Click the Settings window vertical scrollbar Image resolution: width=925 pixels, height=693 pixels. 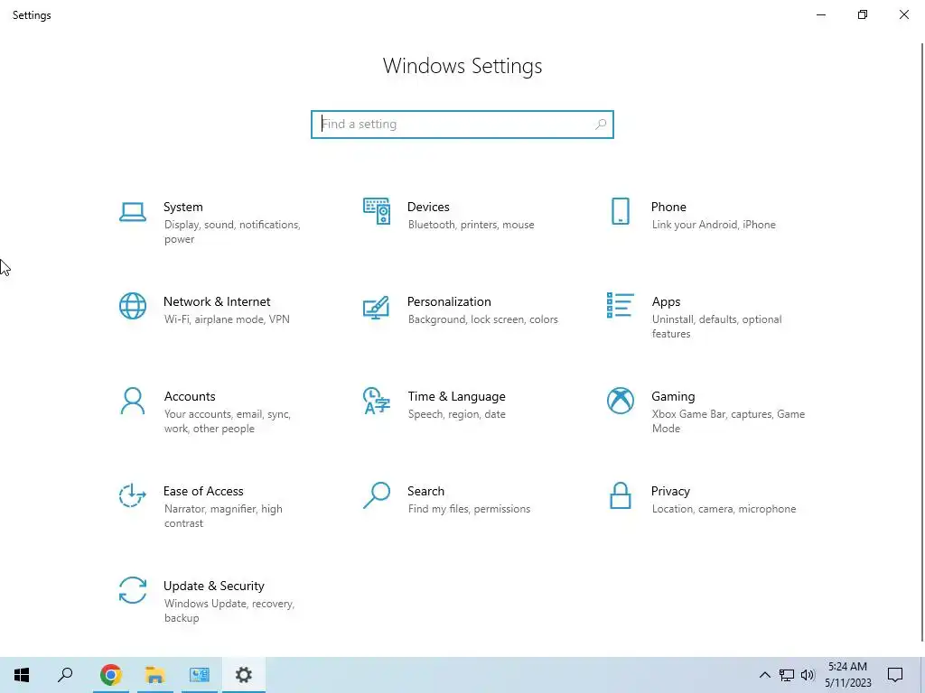[922, 342]
